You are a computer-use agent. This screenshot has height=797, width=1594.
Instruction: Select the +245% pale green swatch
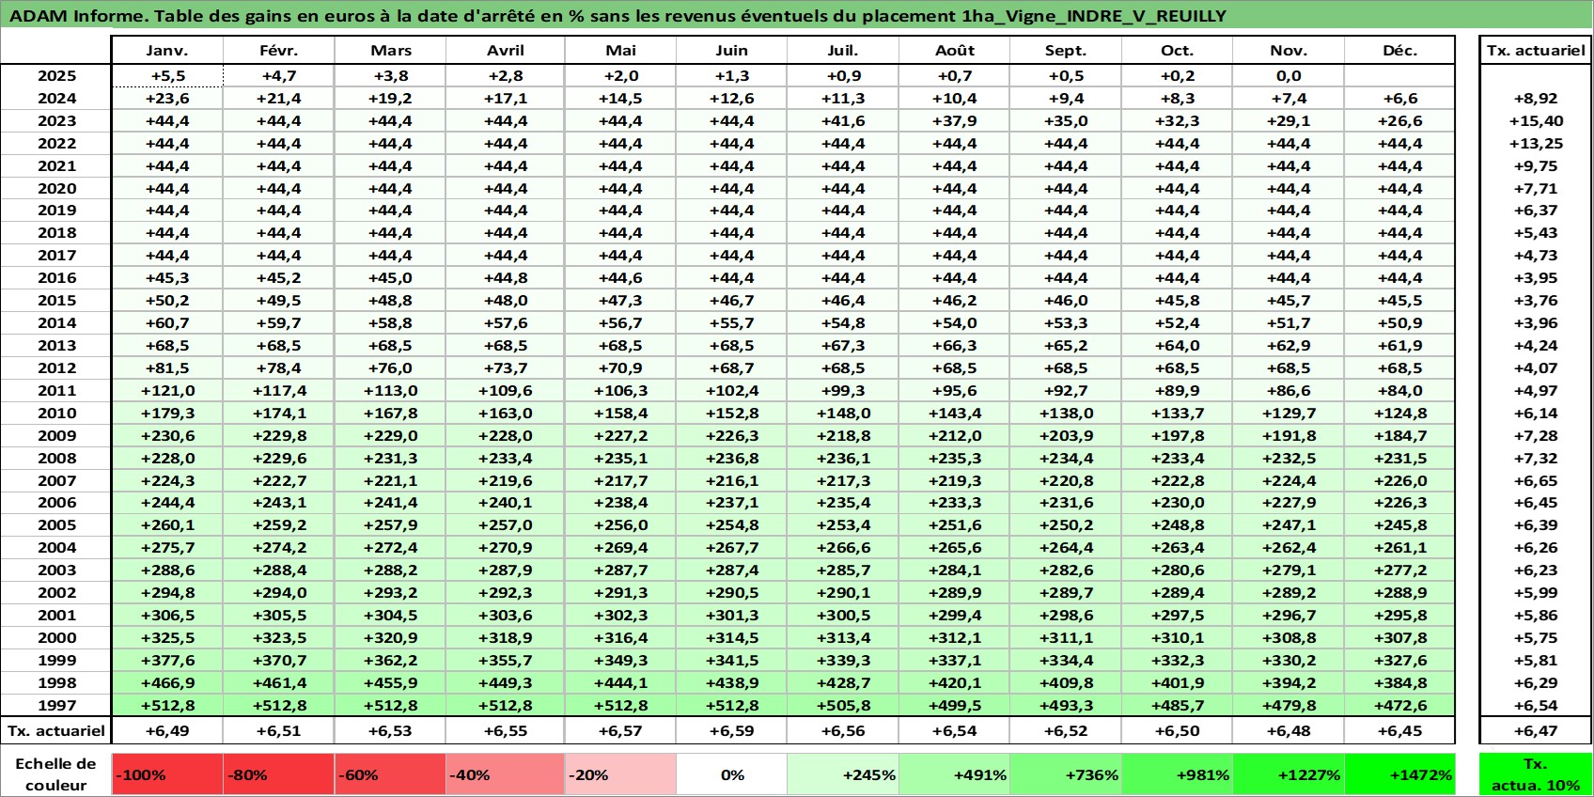pyautogui.click(x=843, y=774)
